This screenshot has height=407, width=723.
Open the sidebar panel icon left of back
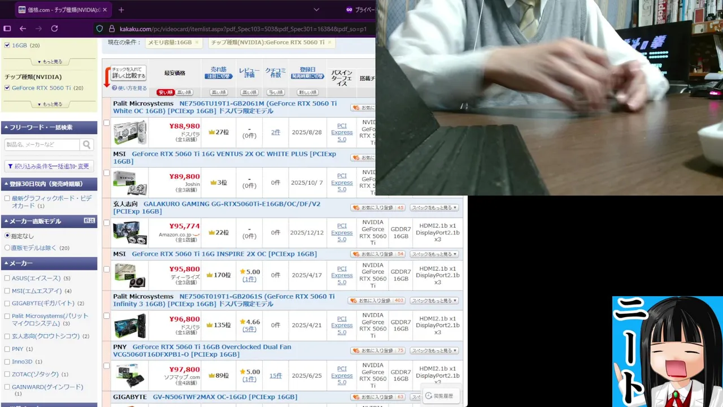7,28
